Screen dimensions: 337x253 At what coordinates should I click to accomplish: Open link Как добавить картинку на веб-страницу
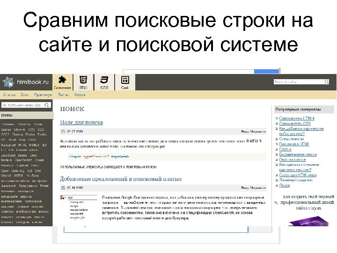pyautogui.click(x=301, y=131)
